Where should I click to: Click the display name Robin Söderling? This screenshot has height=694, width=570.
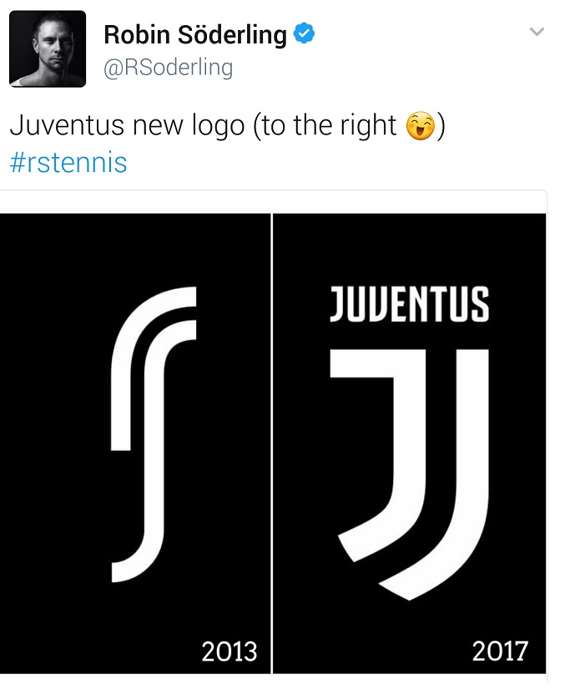(x=195, y=35)
